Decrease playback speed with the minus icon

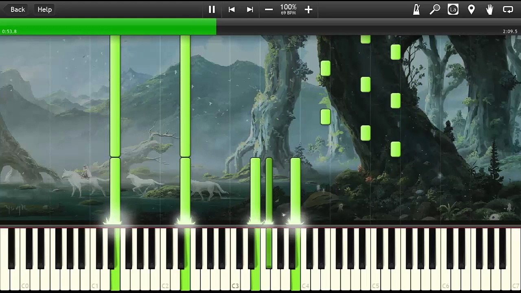coord(269,9)
